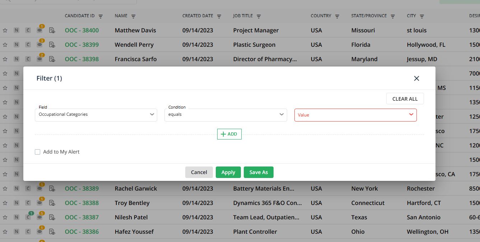The width and height of the screenshot is (480, 242).
Task: Open views eye icon for Nilesh Patel
Action: point(39,218)
